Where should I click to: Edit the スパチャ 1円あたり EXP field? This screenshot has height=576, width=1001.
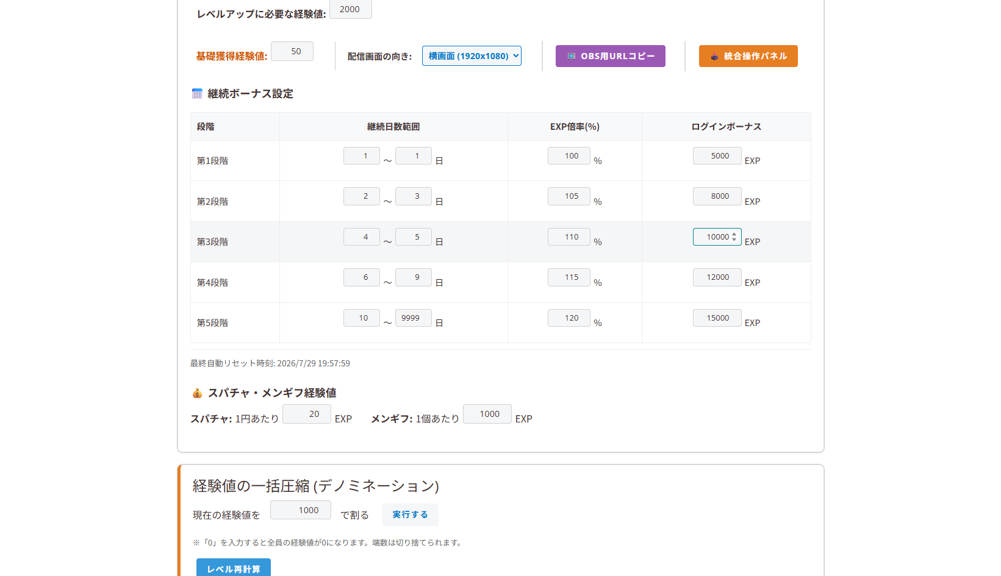307,414
